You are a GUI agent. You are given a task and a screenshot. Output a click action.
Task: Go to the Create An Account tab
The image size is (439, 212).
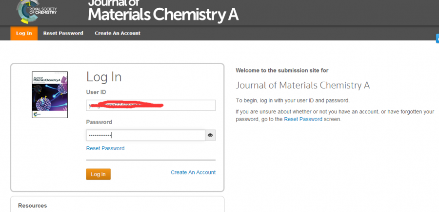click(x=118, y=33)
